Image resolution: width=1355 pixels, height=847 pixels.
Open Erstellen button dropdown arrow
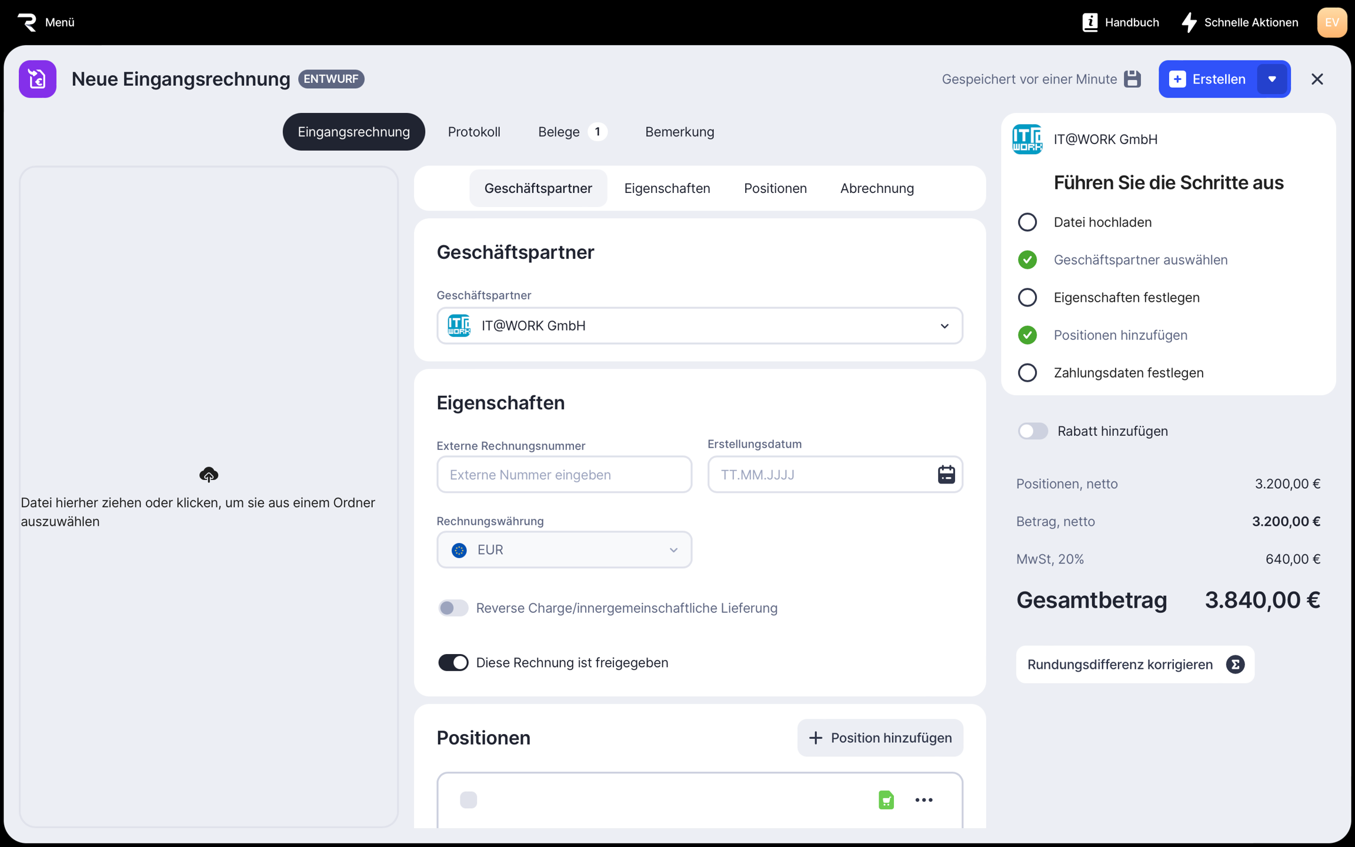pos(1271,79)
